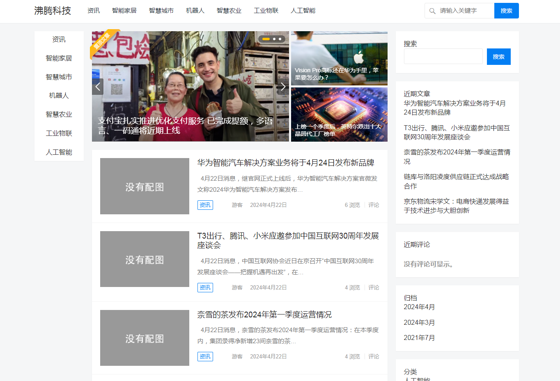
Task: Click 资讯 tag under 华为 article
Action: (x=205, y=205)
